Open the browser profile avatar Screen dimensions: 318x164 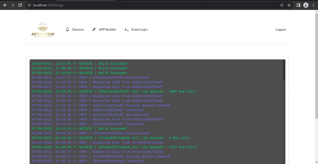click(x=306, y=5)
